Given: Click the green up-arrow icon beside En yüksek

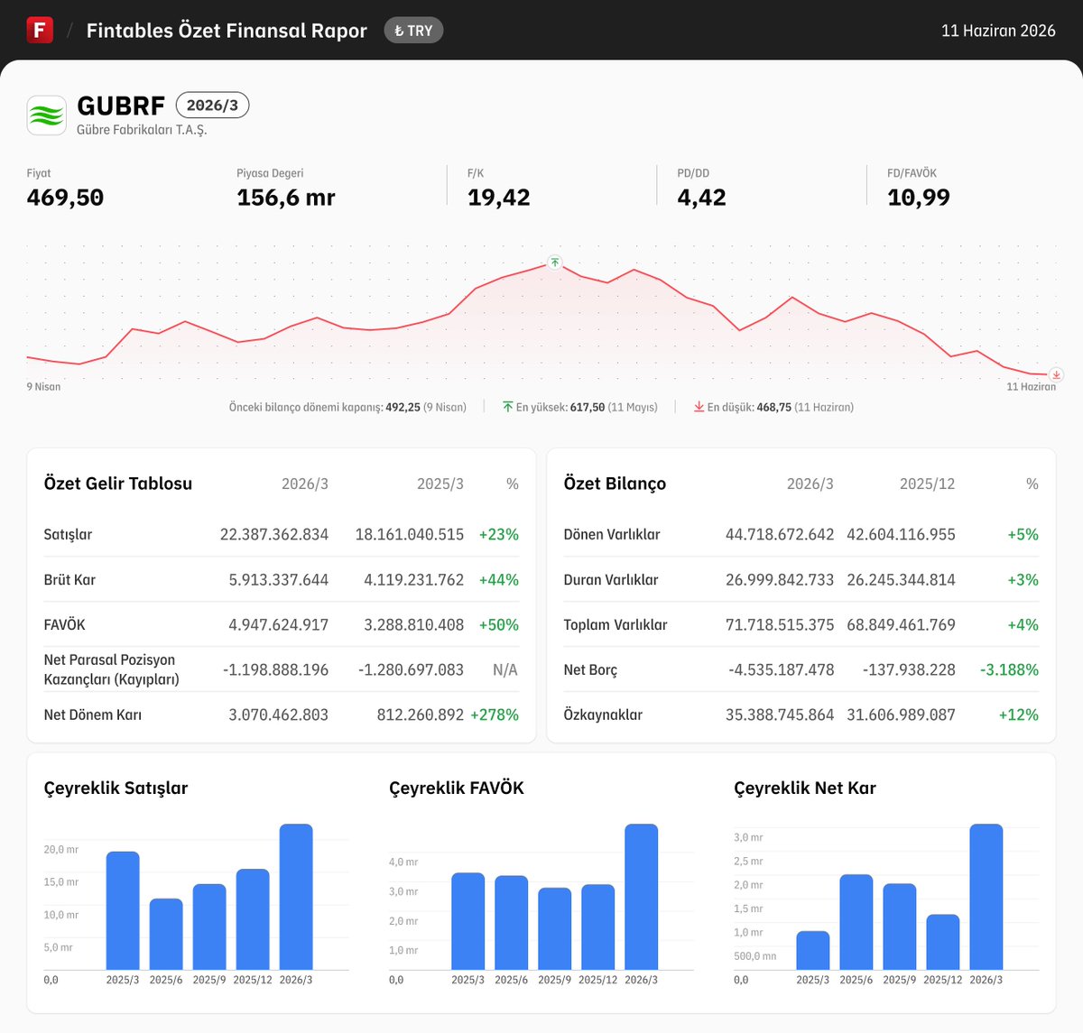Looking at the screenshot, I should click(x=508, y=407).
